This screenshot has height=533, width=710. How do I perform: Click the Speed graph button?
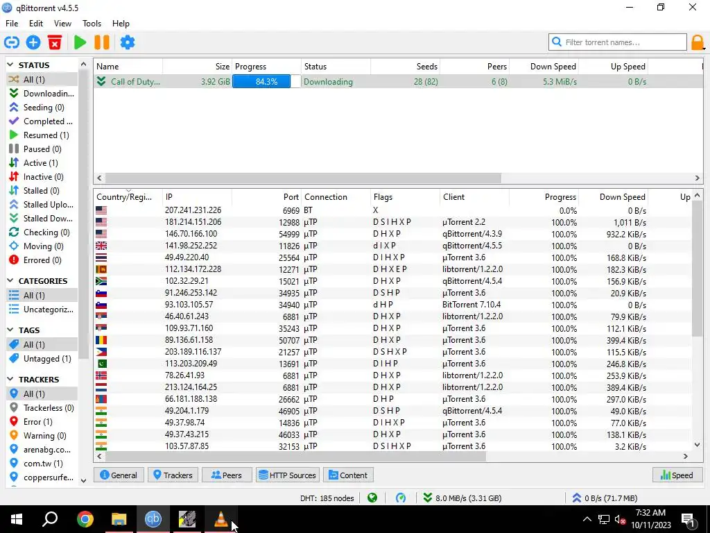click(677, 475)
